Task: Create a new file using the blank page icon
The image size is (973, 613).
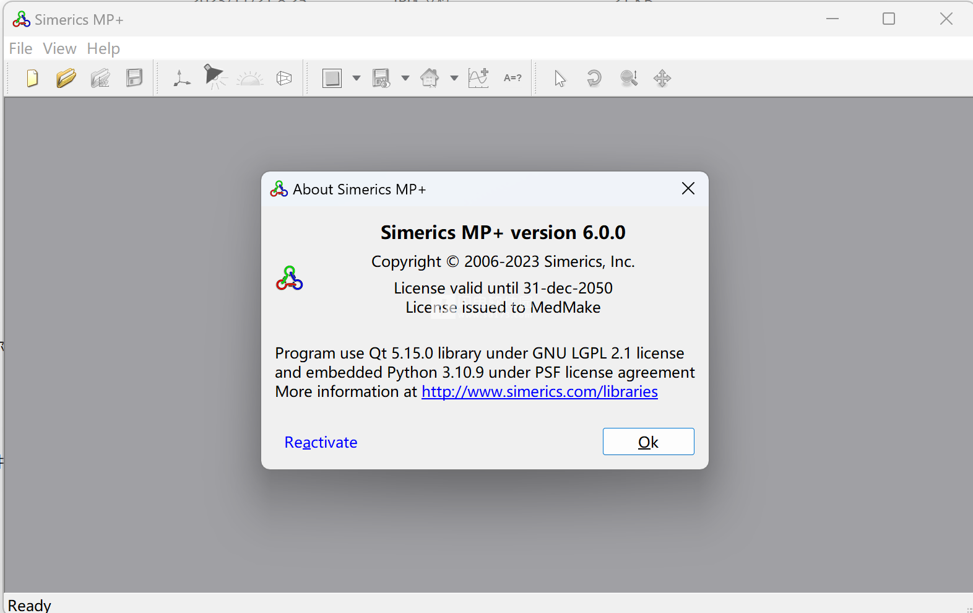Action: [x=32, y=79]
